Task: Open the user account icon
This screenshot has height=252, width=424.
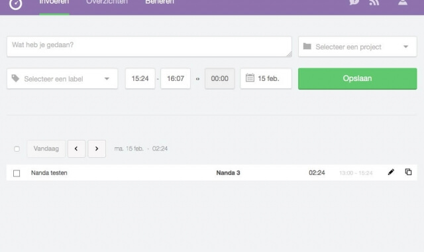Action: (x=403, y=2)
